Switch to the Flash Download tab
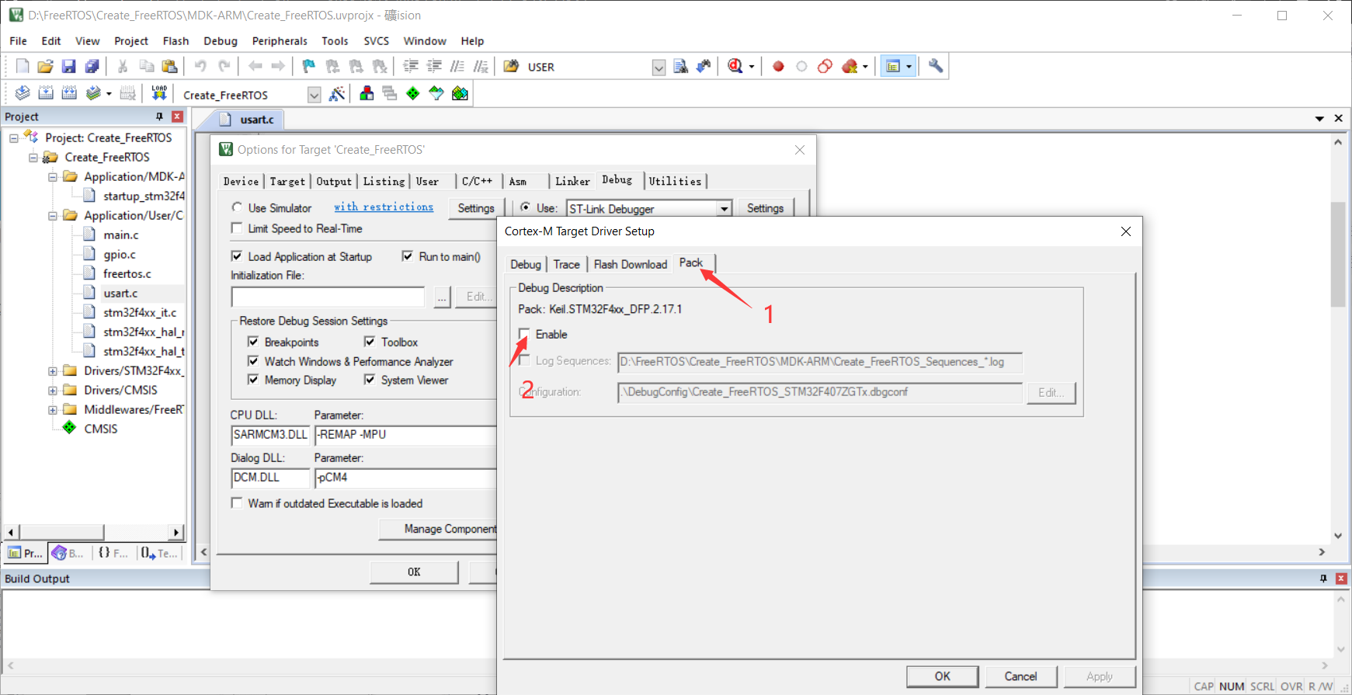The image size is (1352, 695). click(631, 264)
